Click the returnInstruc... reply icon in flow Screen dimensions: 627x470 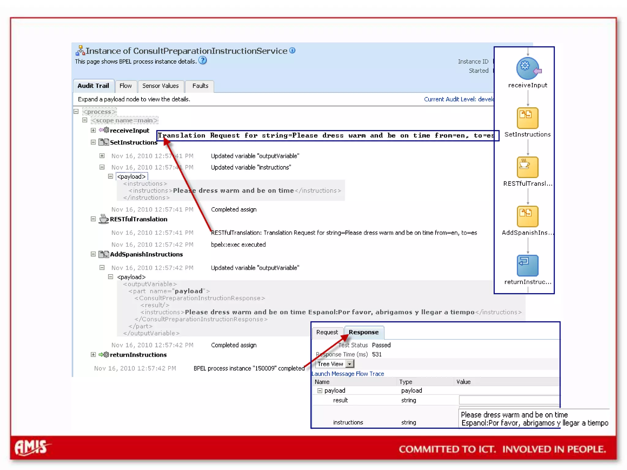click(527, 265)
